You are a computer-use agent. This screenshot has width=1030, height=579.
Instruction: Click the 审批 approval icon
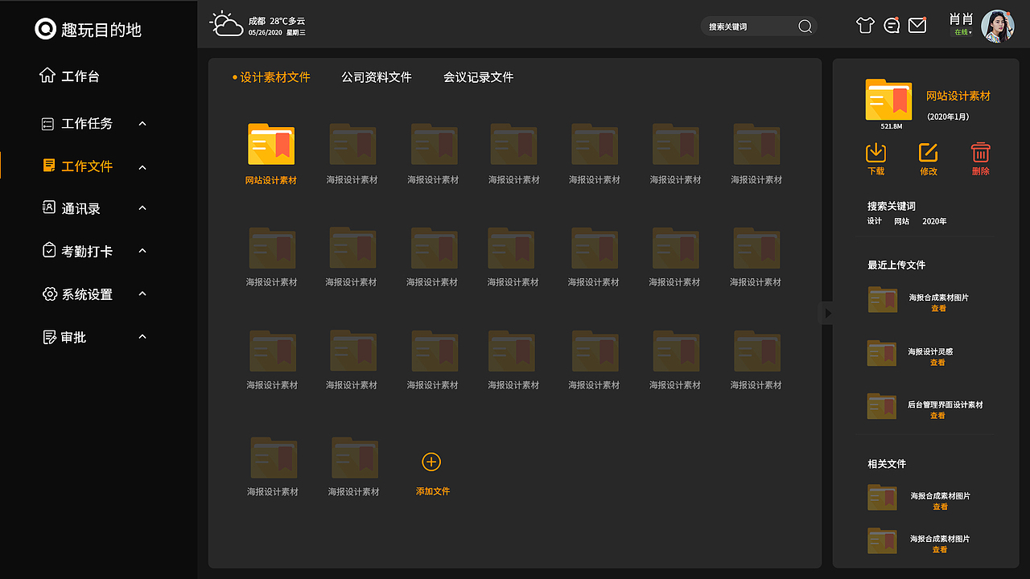(49, 337)
